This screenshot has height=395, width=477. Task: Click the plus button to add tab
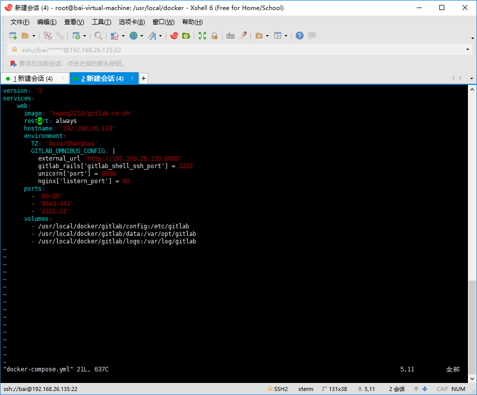[144, 78]
